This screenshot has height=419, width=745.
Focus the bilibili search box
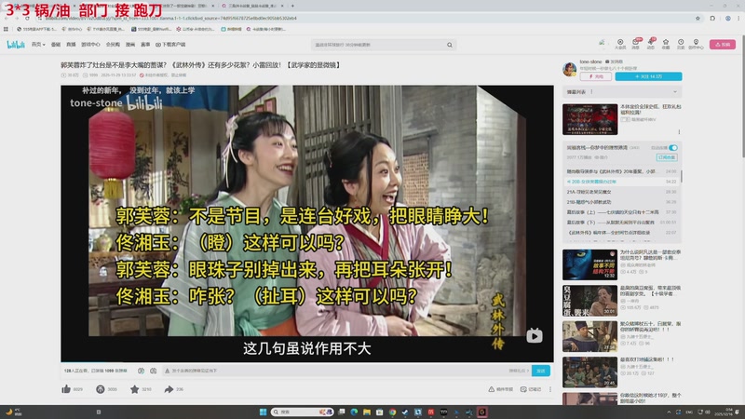(379, 45)
